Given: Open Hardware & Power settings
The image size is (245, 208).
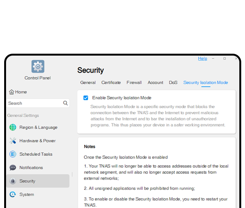Looking at the screenshot, I should [37, 141].
